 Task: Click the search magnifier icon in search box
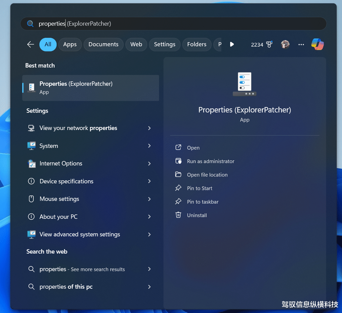[x=30, y=24]
